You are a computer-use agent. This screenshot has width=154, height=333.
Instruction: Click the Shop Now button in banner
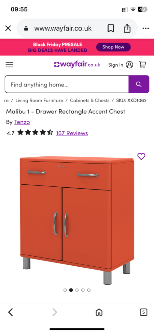[x=113, y=47]
